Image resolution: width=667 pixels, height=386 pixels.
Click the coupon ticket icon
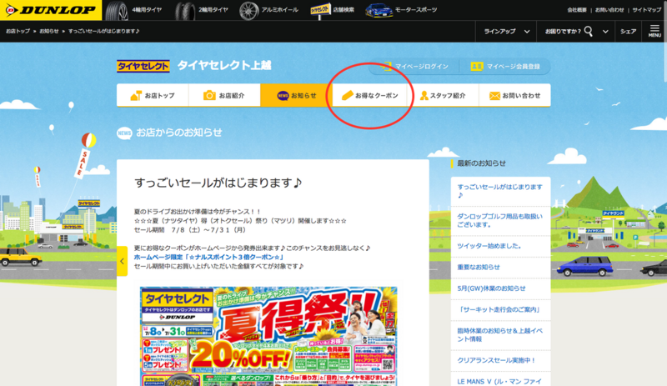tap(347, 95)
